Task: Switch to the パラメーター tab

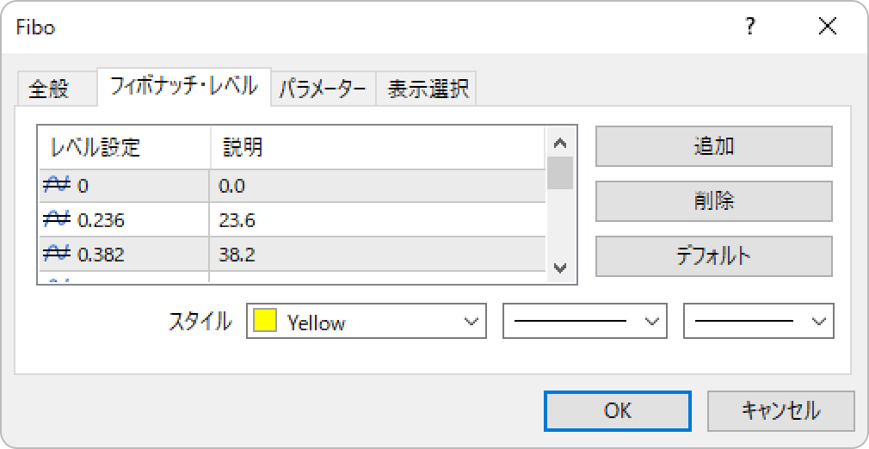Action: (x=324, y=89)
